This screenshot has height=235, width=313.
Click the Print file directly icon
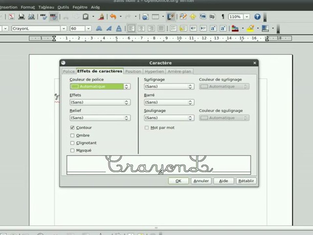pos(22,17)
